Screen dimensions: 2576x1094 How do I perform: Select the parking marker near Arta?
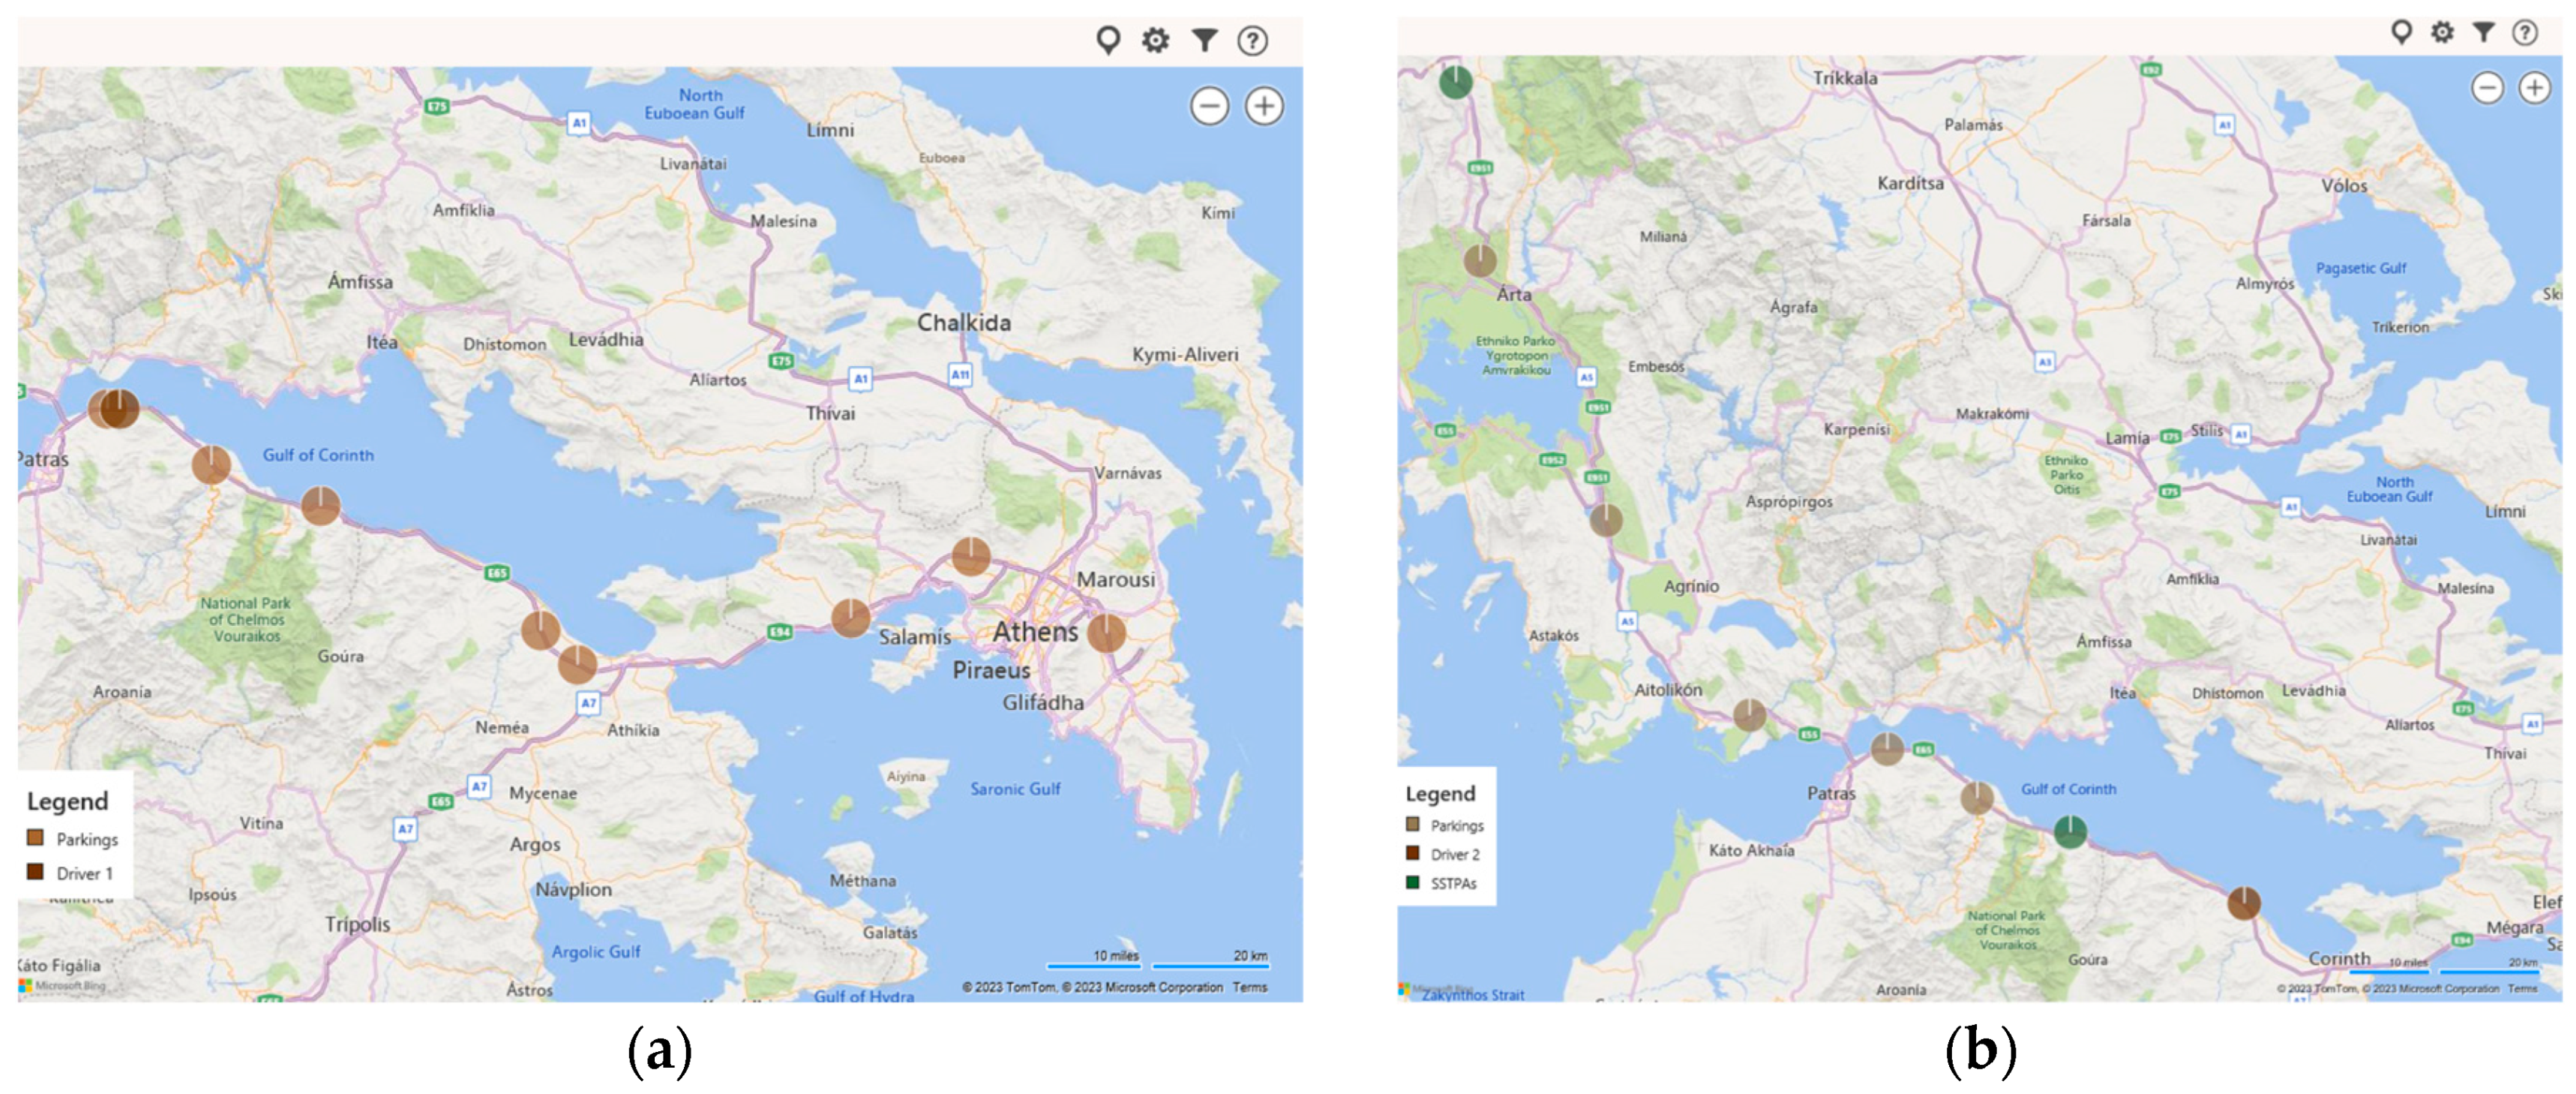click(1480, 260)
